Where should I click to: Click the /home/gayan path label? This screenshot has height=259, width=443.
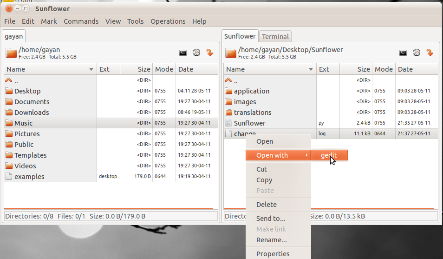coord(39,50)
